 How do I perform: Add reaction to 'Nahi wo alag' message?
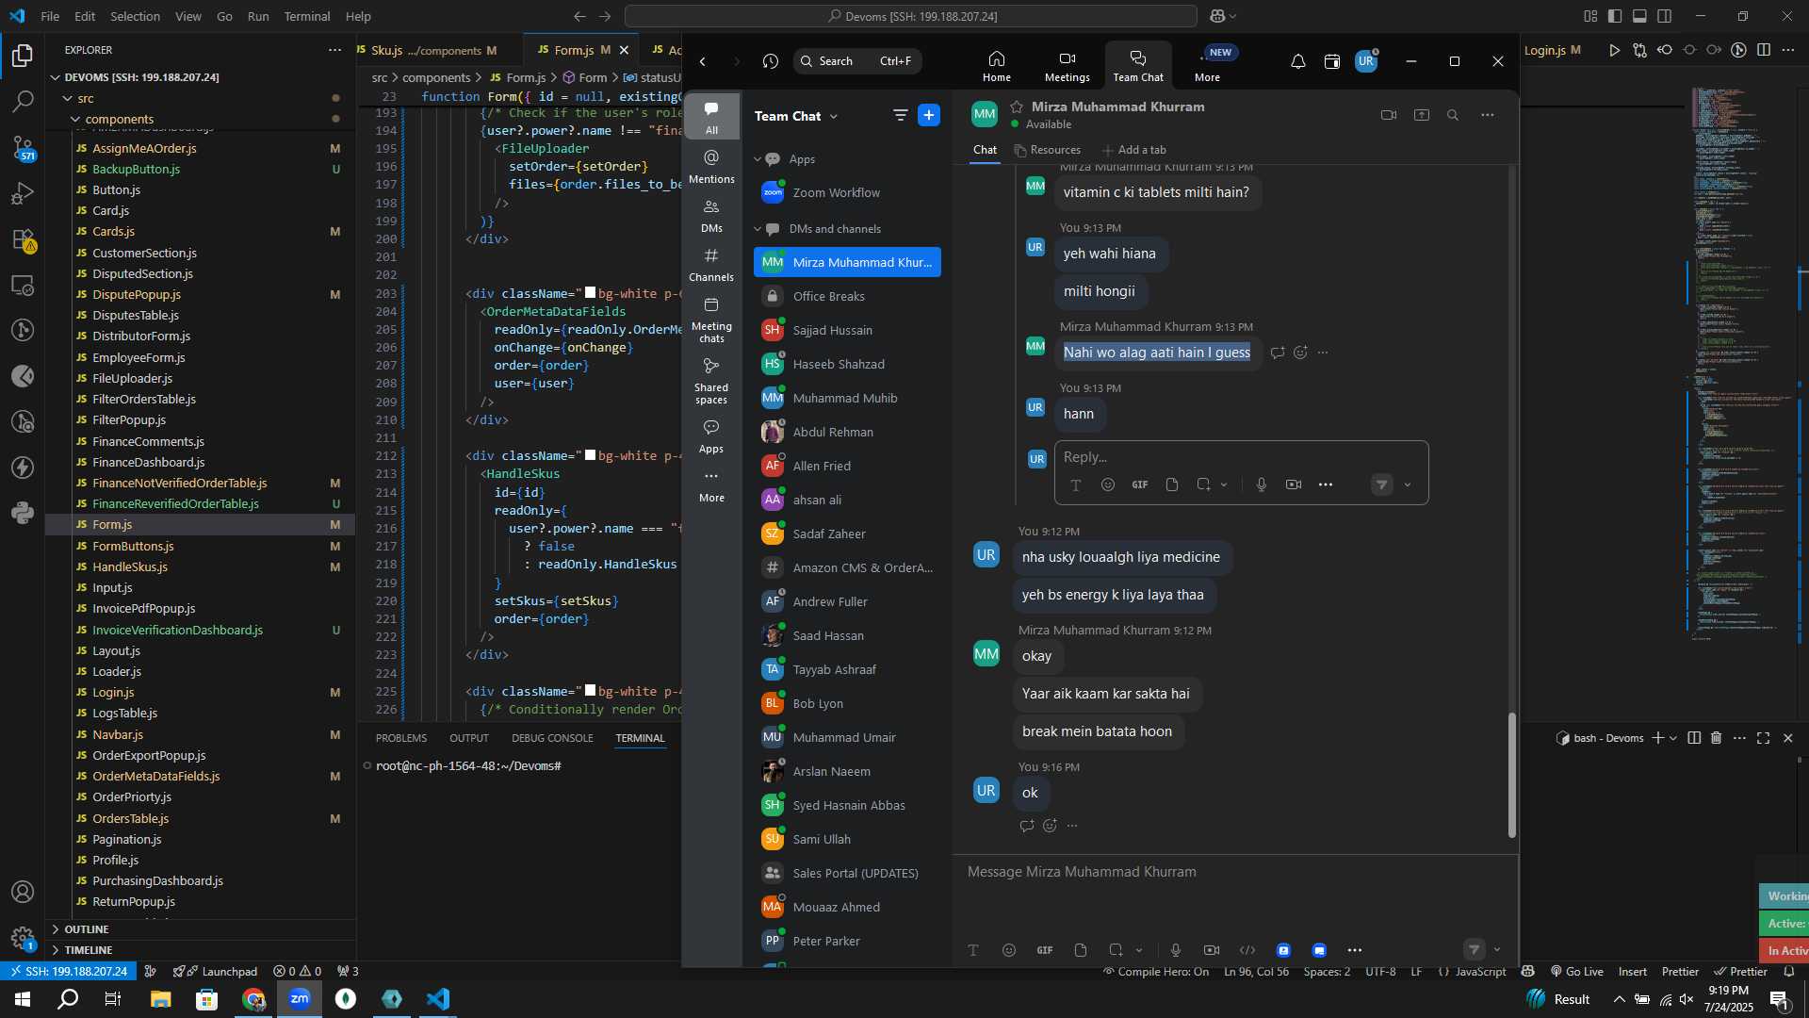tap(1300, 353)
